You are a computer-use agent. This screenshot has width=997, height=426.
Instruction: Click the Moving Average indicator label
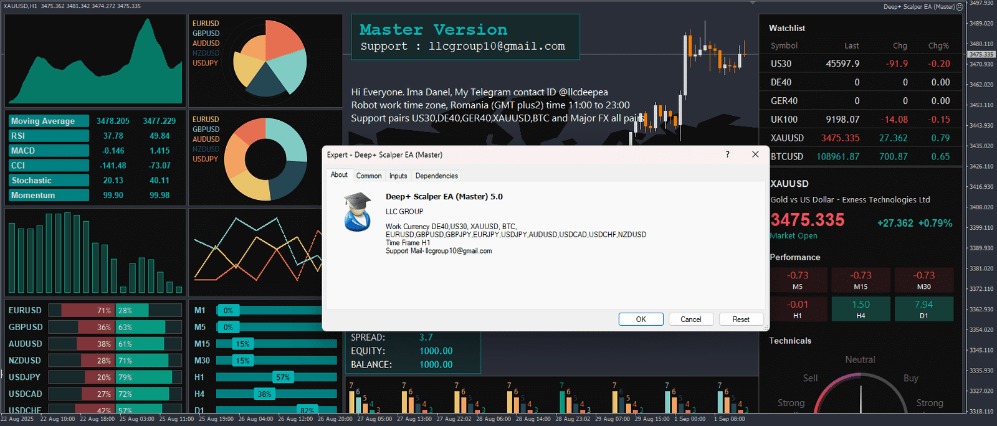[x=49, y=121]
